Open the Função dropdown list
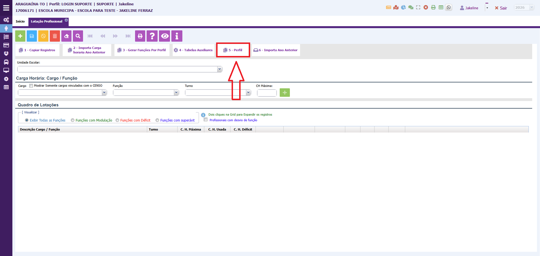540x256 pixels. tap(176, 93)
